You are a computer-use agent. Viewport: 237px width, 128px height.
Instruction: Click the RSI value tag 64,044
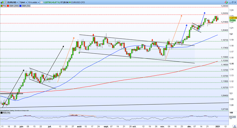(232, 117)
